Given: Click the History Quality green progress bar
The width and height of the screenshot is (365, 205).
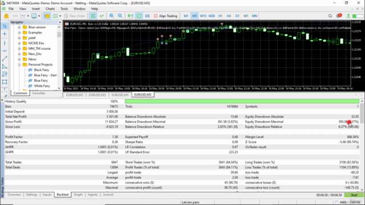Looking at the screenshot, I should [x=242, y=101].
